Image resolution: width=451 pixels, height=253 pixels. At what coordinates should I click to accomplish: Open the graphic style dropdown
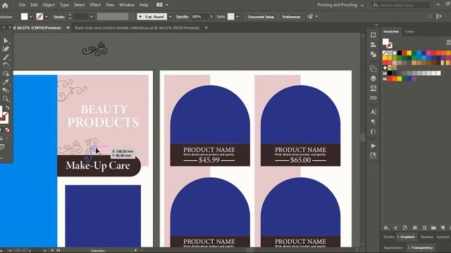click(237, 17)
